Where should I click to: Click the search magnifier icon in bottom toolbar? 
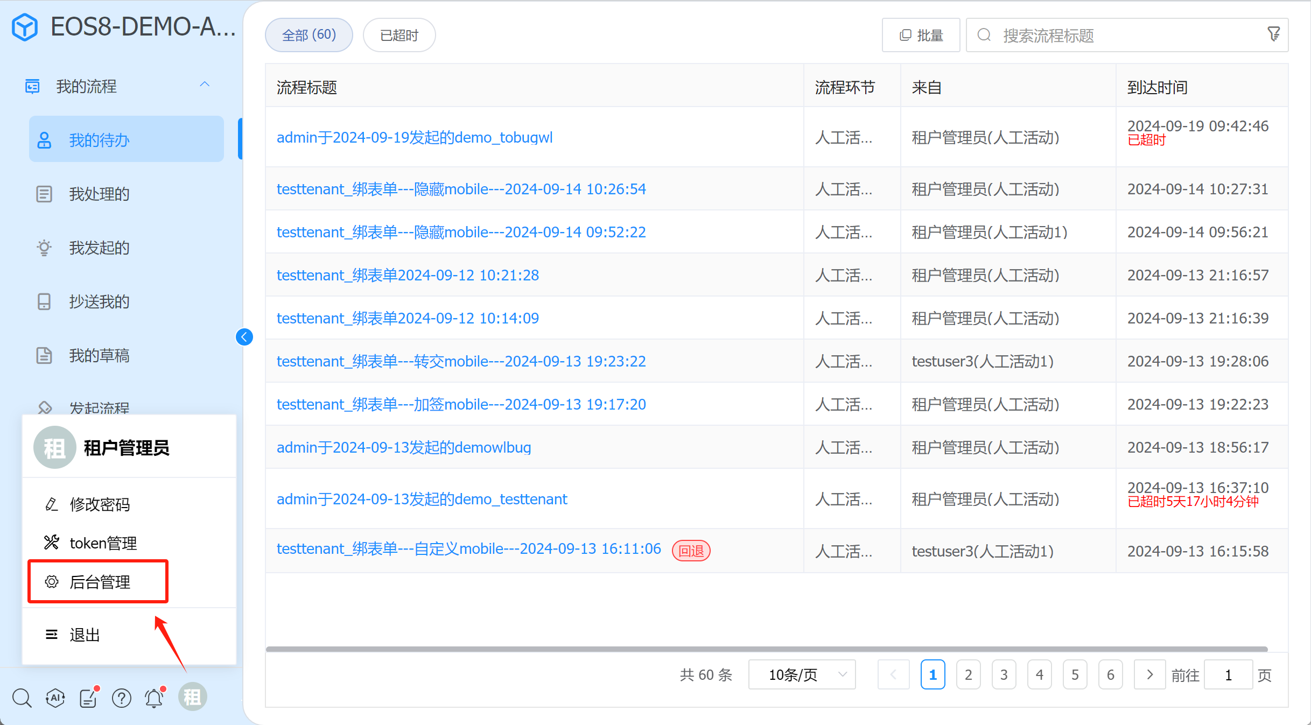coord(22,698)
